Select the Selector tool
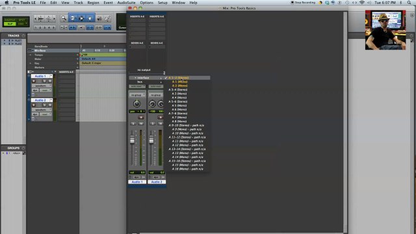416x234 pixels. (x=81, y=18)
